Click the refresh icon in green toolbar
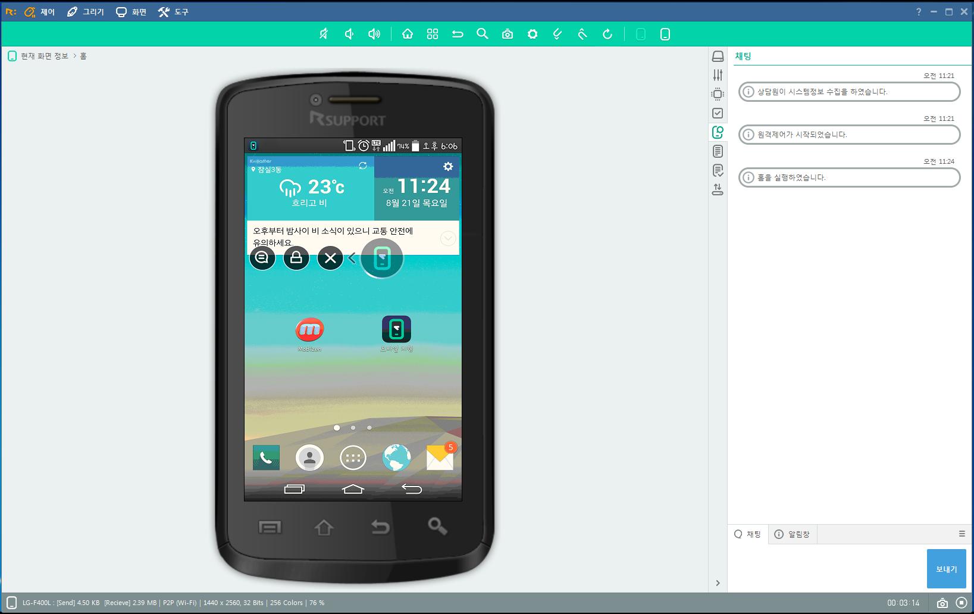The height and width of the screenshot is (614, 974). [x=607, y=34]
